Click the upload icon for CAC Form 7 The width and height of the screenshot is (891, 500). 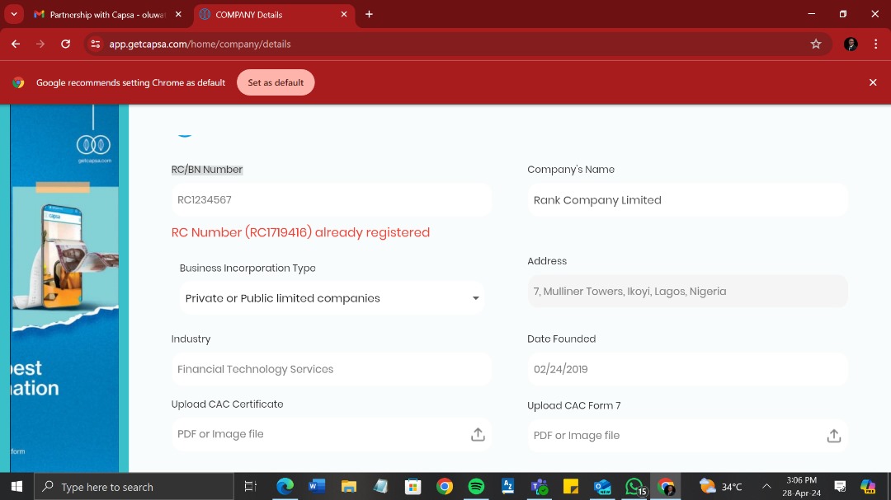833,435
